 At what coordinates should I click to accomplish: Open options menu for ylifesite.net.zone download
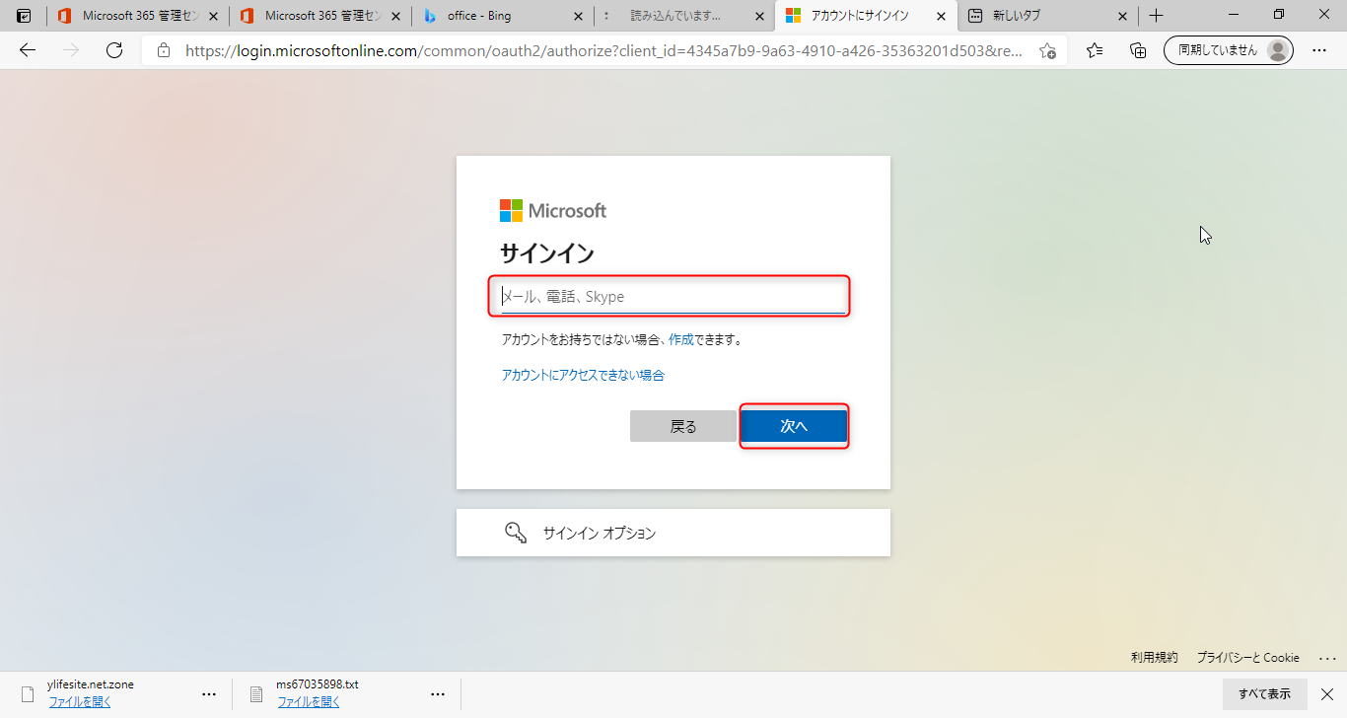point(209,693)
